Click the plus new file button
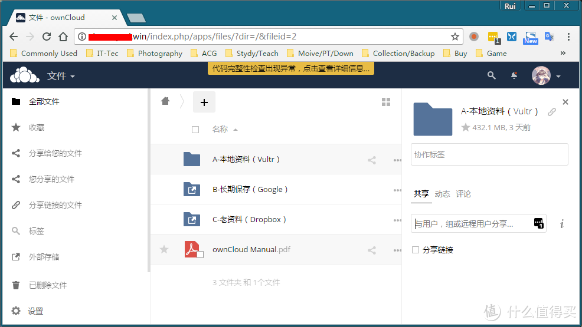The image size is (582, 327). click(x=204, y=102)
